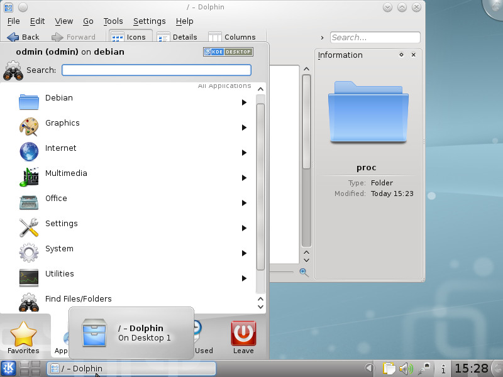The image size is (503, 377).
Task: Focus the application launcher Search box
Action: click(x=157, y=70)
